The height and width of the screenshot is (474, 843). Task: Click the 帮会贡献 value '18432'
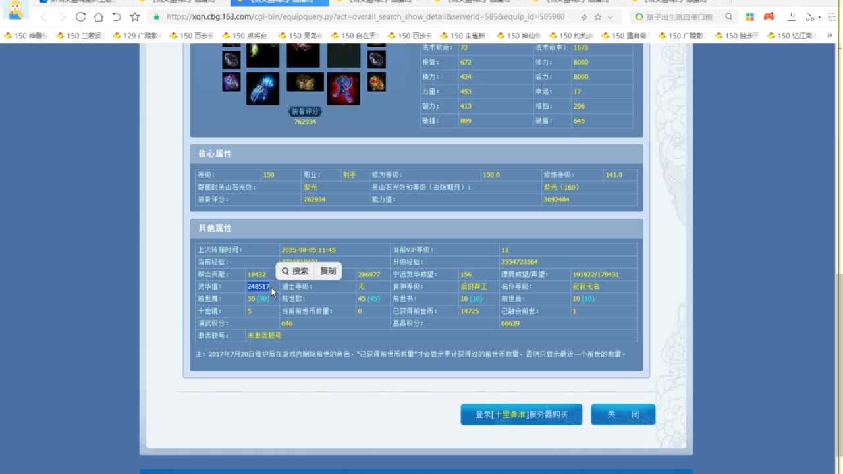point(257,275)
